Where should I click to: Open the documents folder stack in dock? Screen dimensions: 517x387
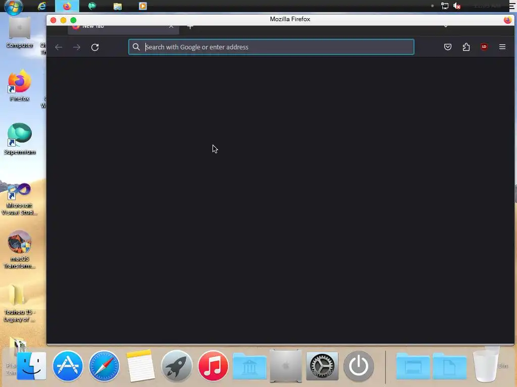click(449, 366)
